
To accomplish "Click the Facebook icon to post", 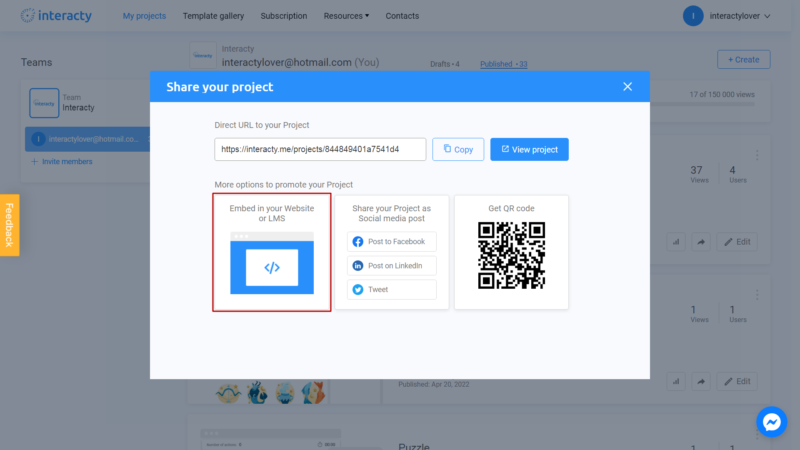I will point(357,242).
